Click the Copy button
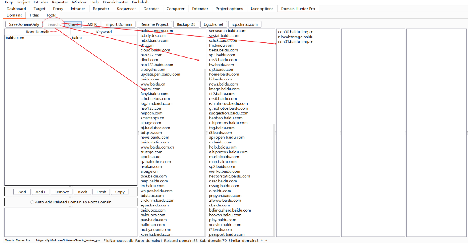 coord(120,192)
